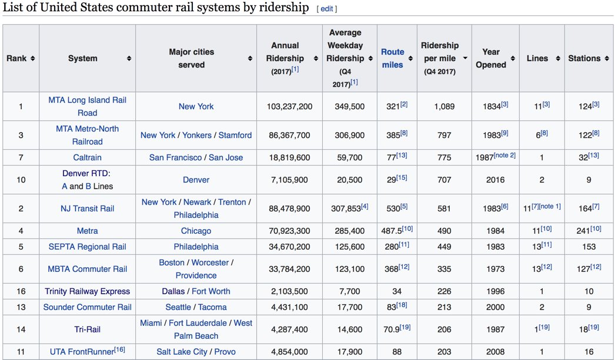Sort table by Rank column arrows
The width and height of the screenshot is (615, 360).
tap(32, 58)
